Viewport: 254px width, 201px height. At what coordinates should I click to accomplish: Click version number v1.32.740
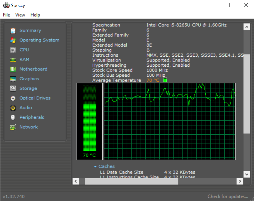coord(14,196)
